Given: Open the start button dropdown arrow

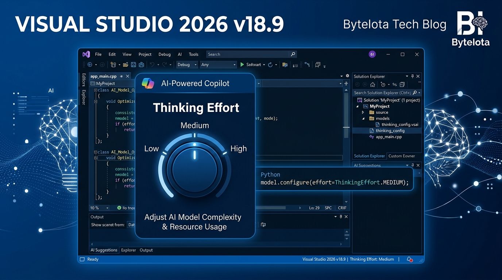Looking at the screenshot, I should point(264,65).
